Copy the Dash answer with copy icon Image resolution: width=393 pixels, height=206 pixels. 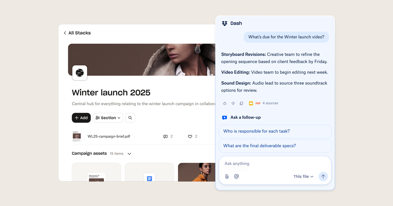coord(241,103)
